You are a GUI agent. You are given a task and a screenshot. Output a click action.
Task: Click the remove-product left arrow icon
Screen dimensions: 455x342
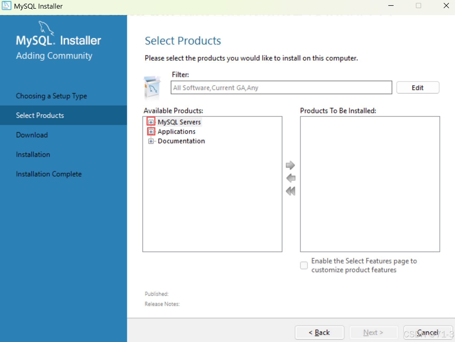tap(291, 178)
